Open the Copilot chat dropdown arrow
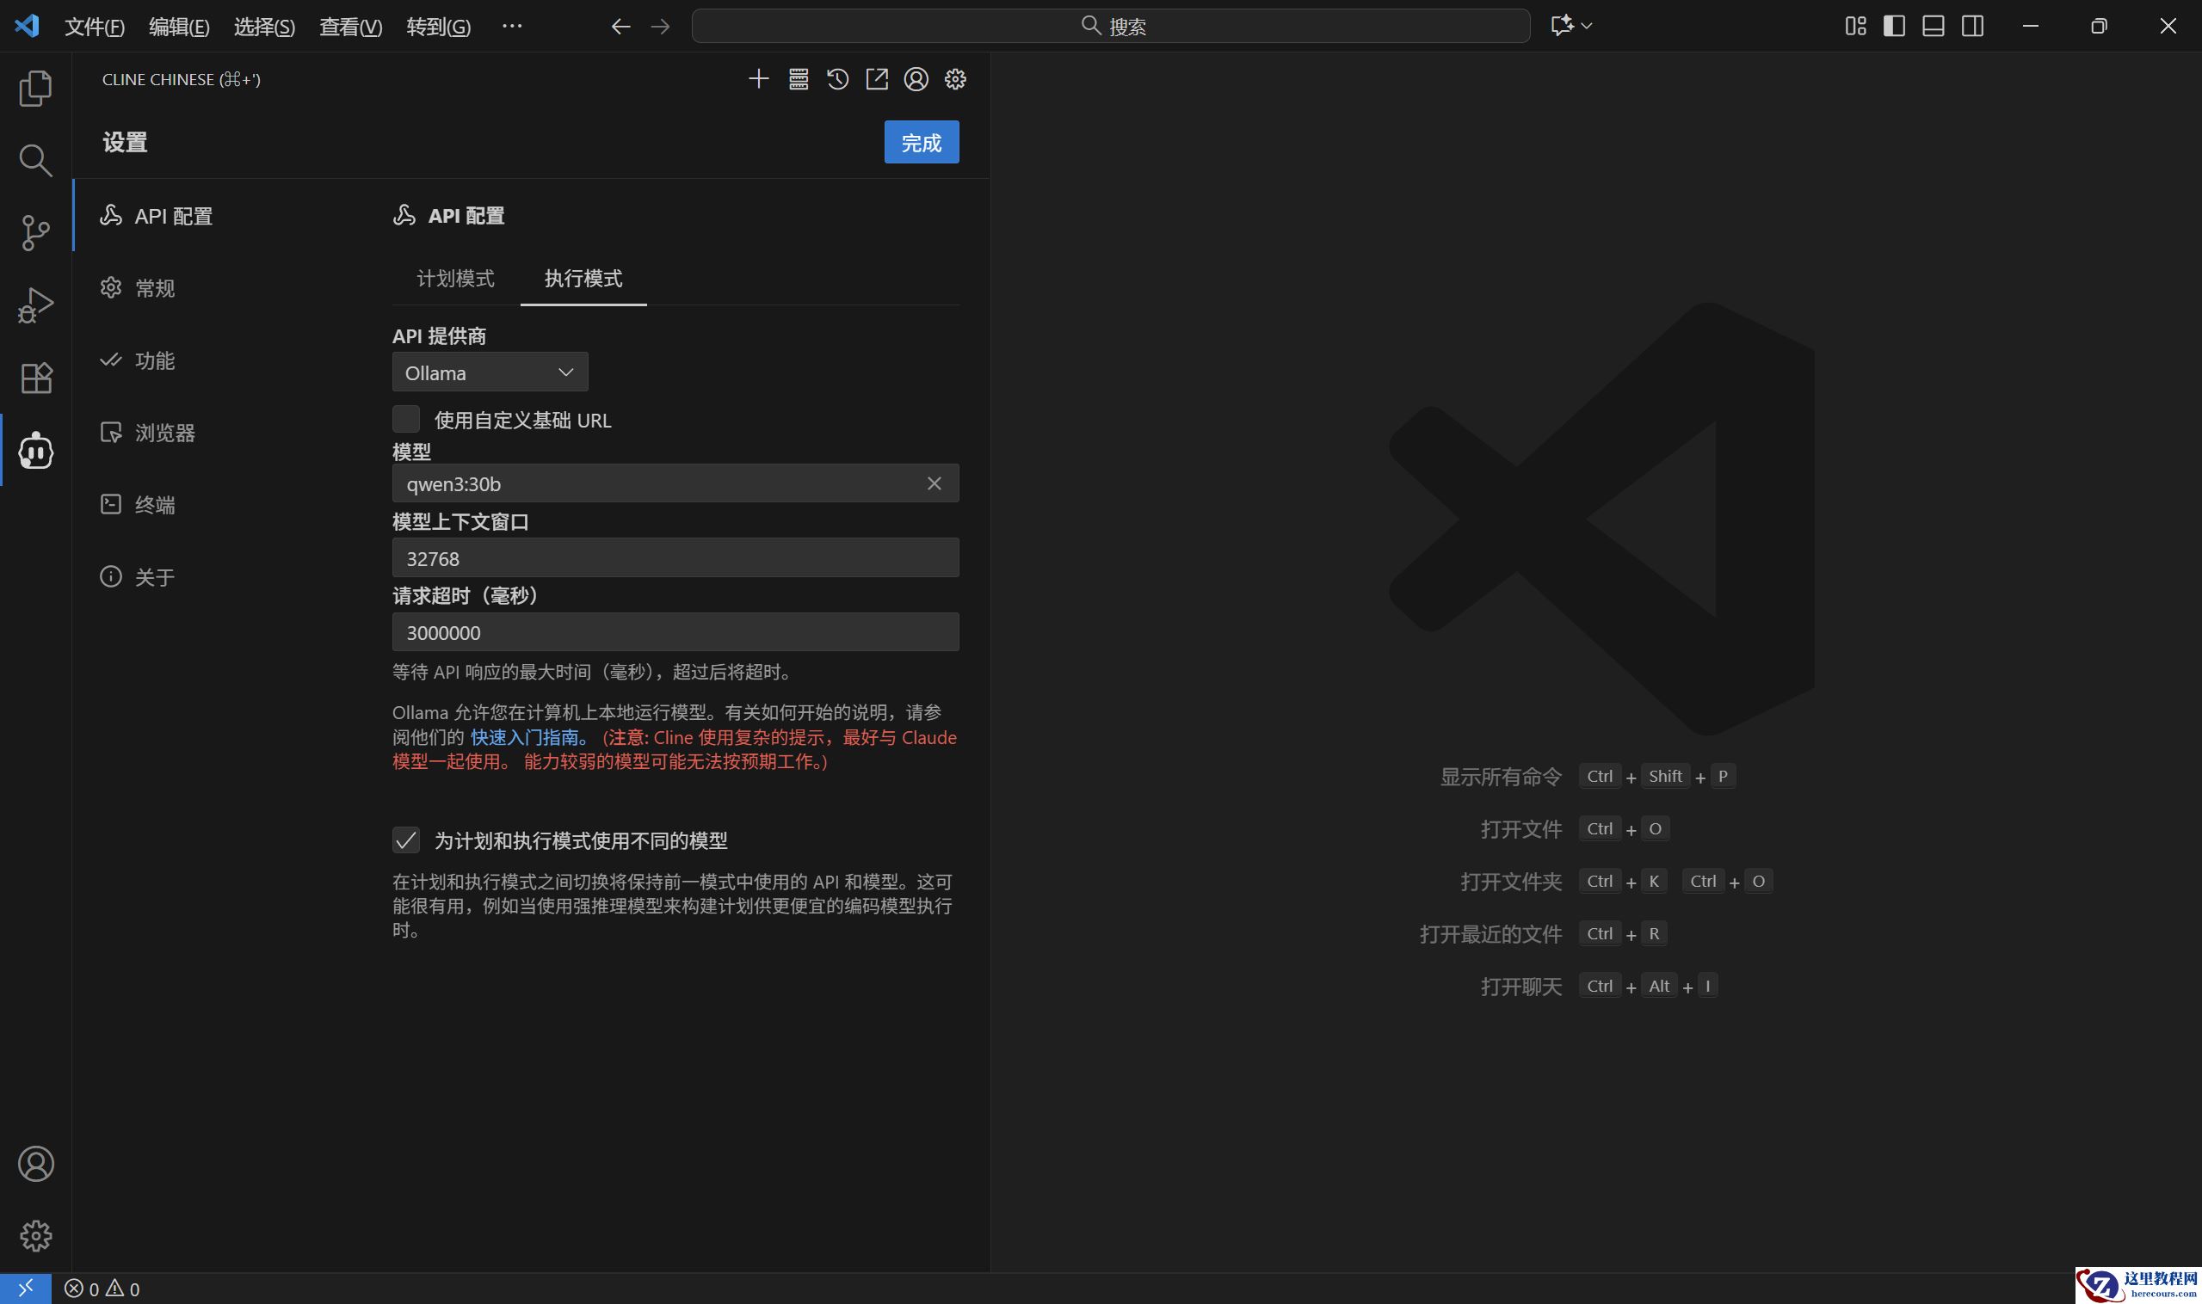 tap(1587, 27)
